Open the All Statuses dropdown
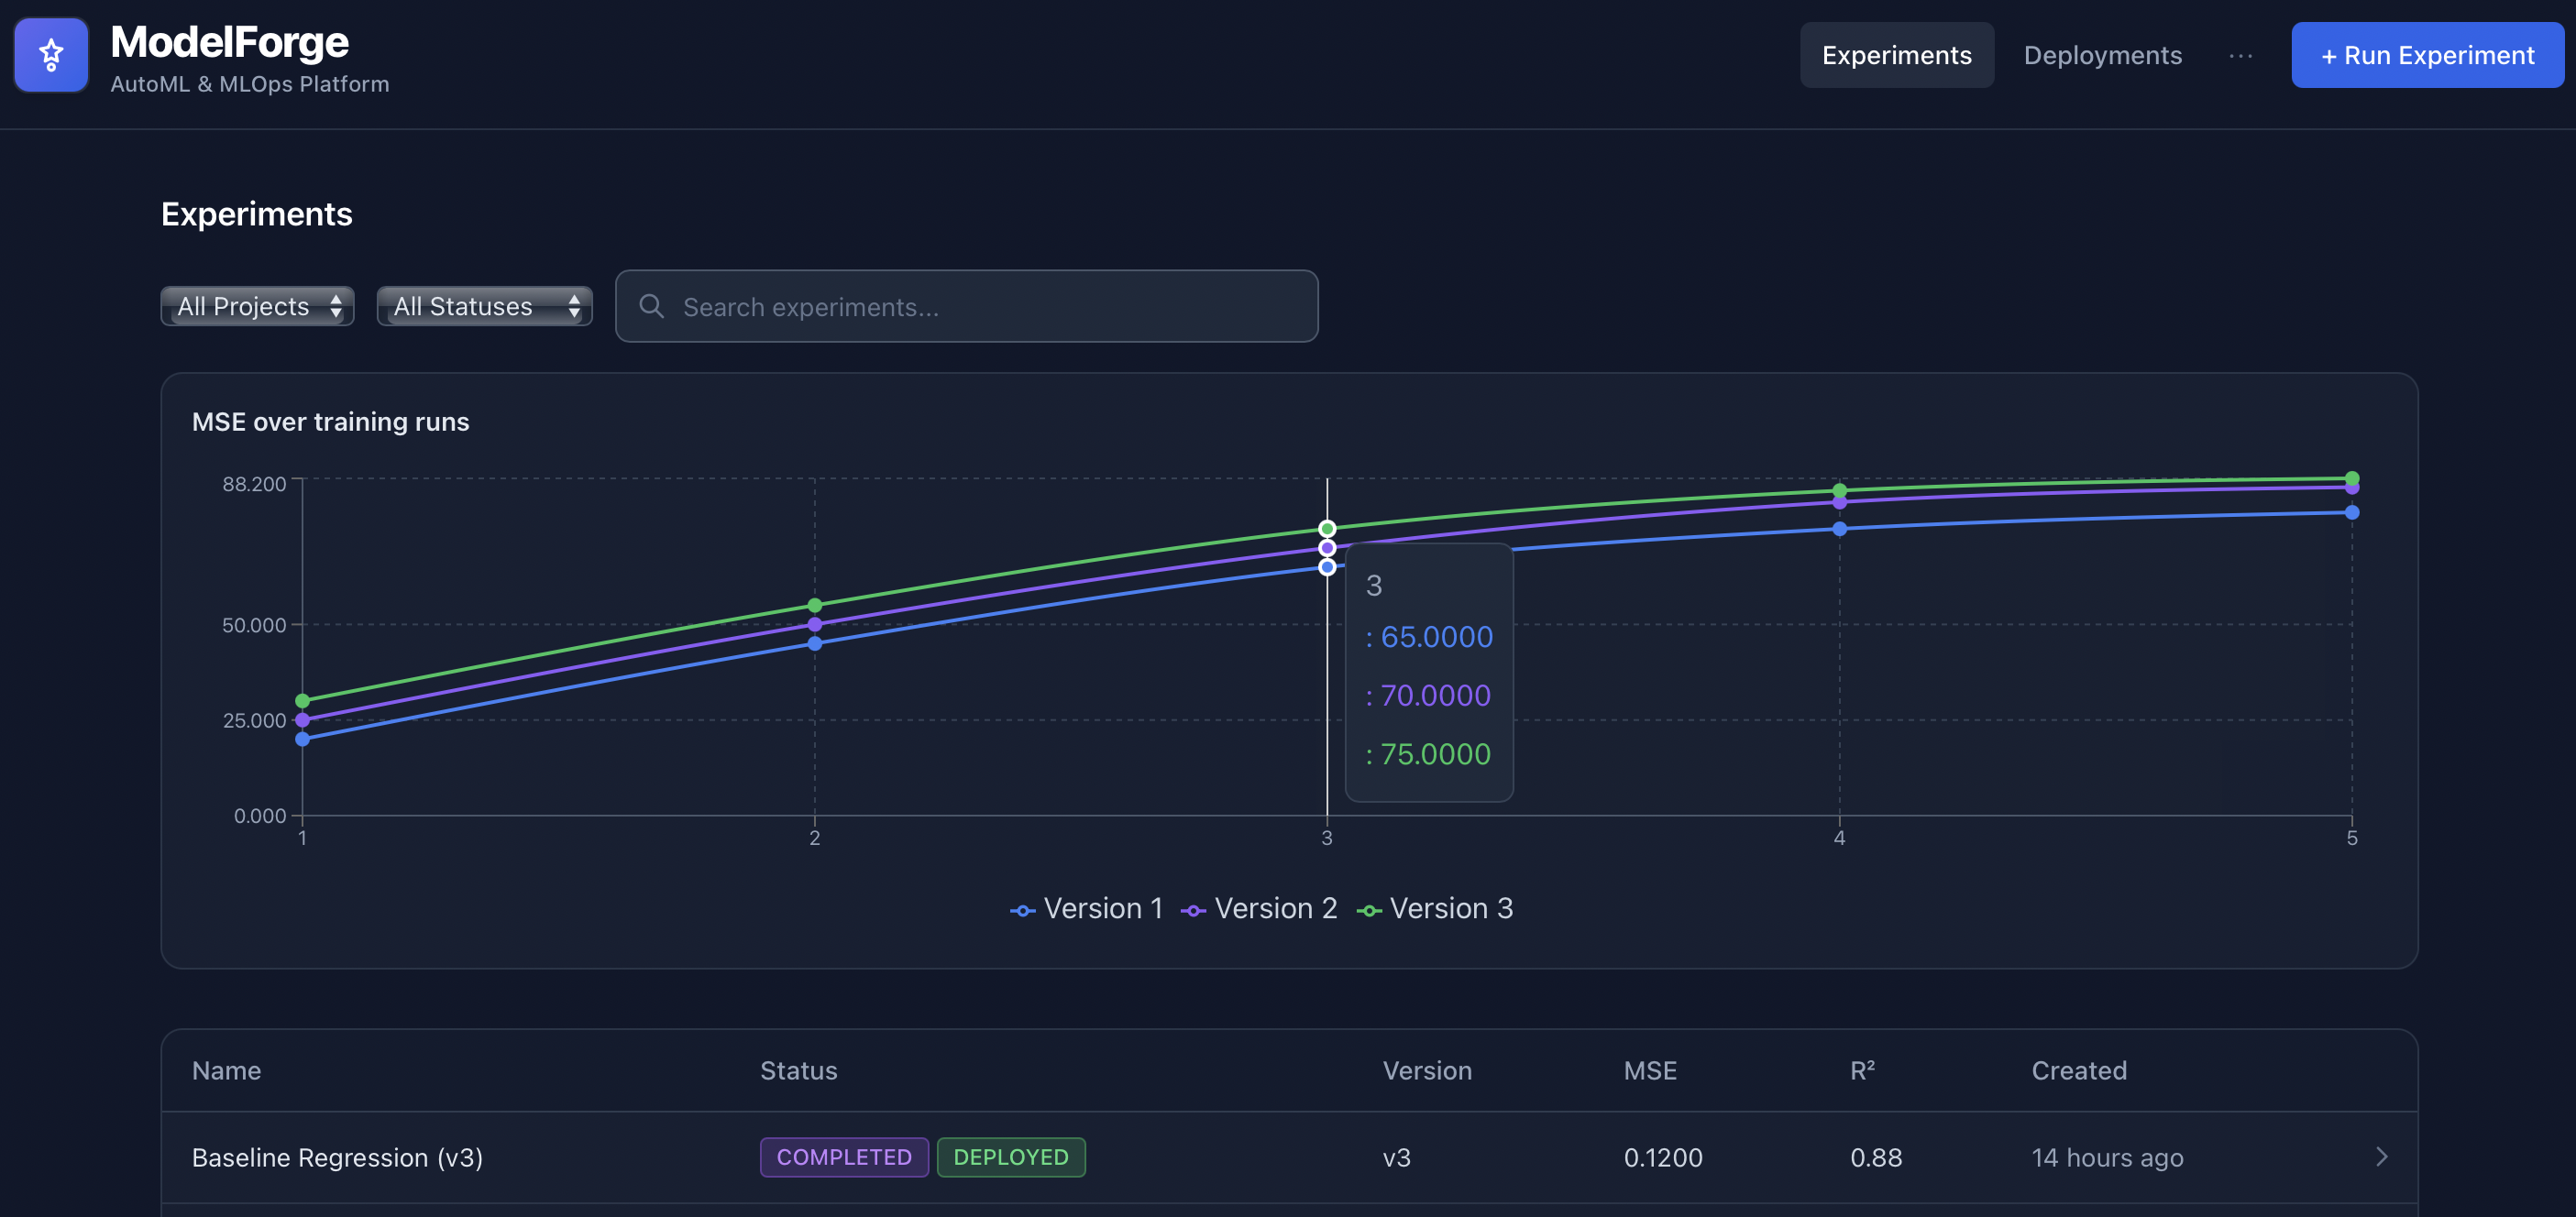The height and width of the screenshot is (1217, 2576). pos(484,306)
